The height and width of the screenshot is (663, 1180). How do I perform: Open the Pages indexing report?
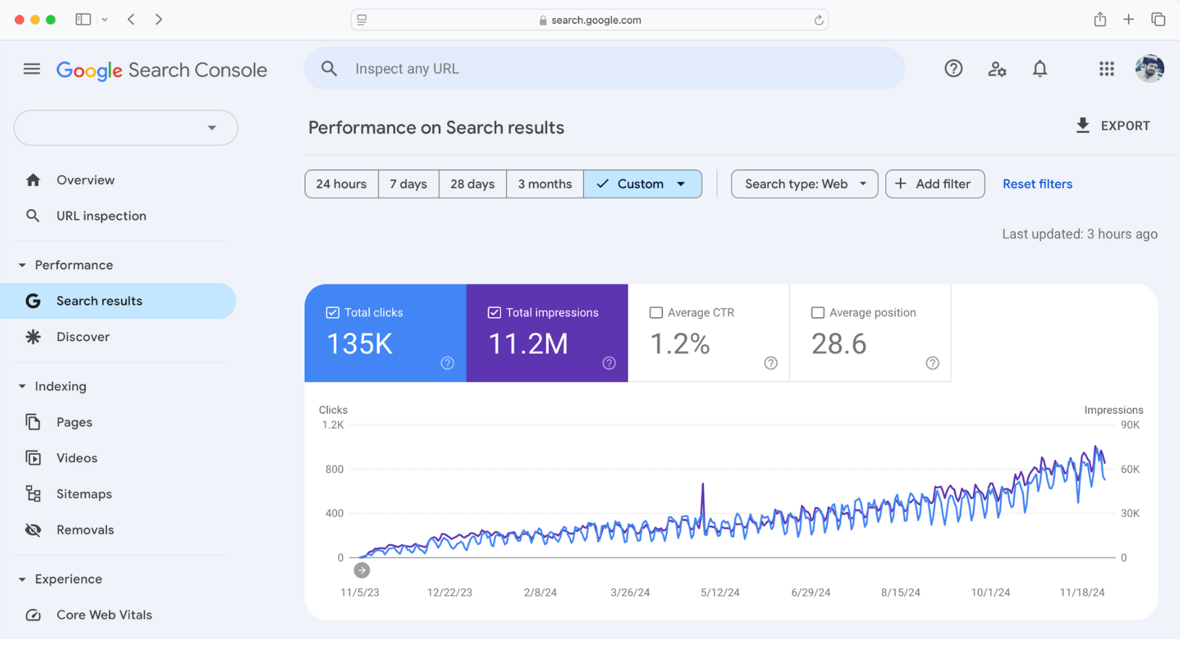(x=74, y=422)
